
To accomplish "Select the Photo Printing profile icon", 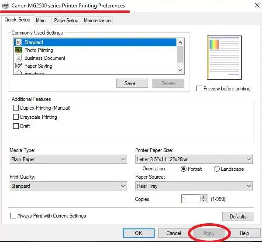I will pyautogui.click(x=18, y=50).
